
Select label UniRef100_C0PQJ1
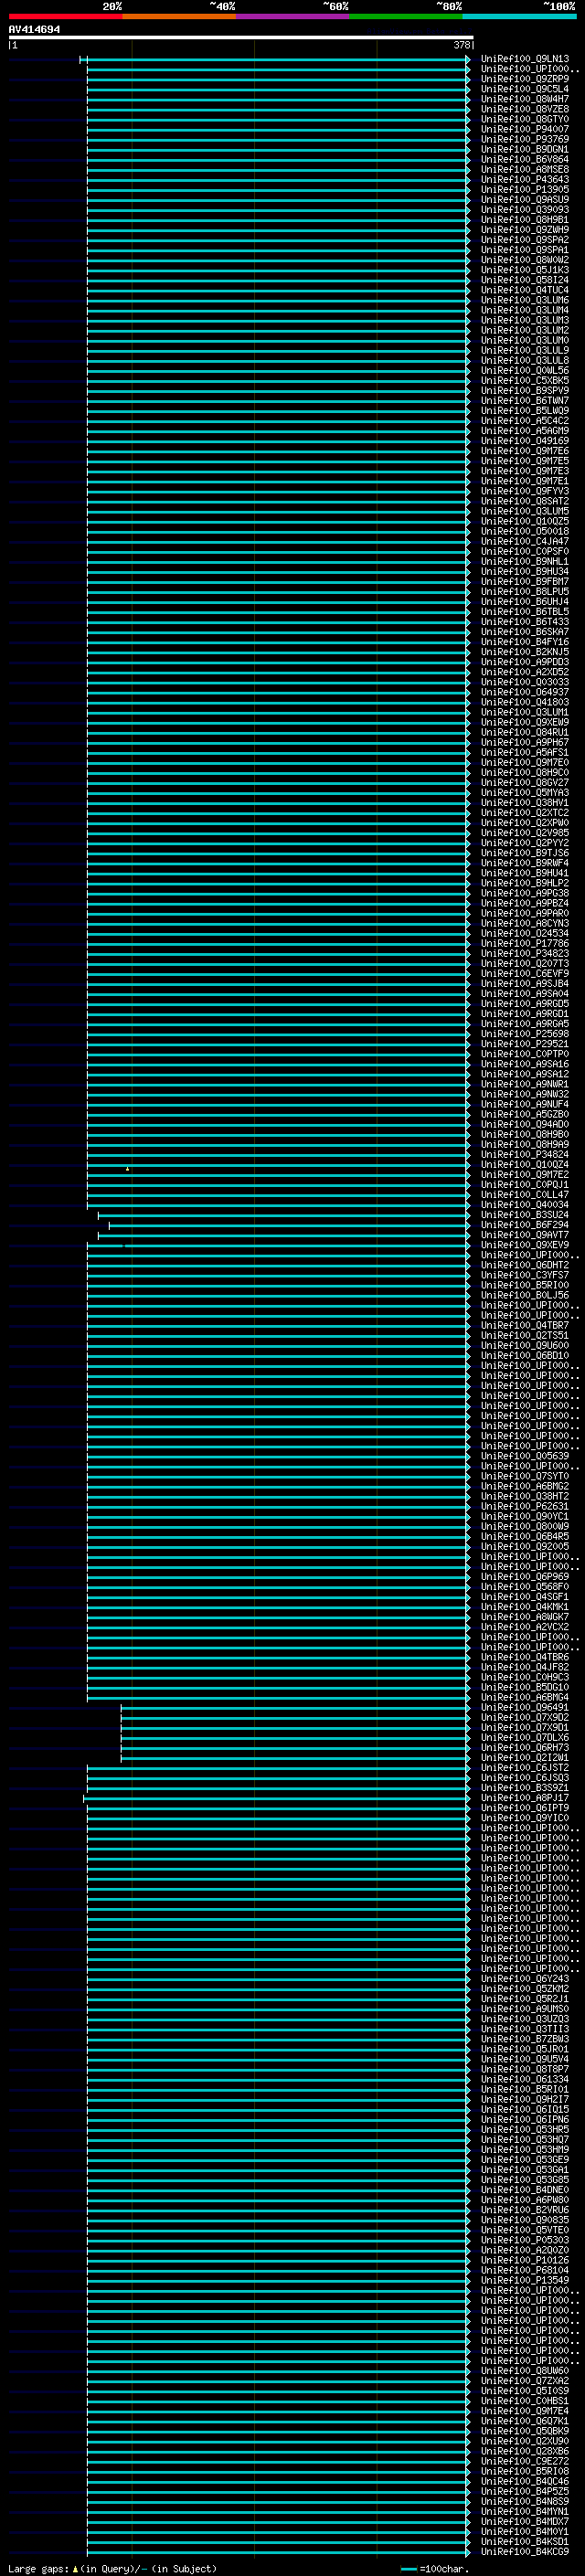click(x=525, y=1185)
